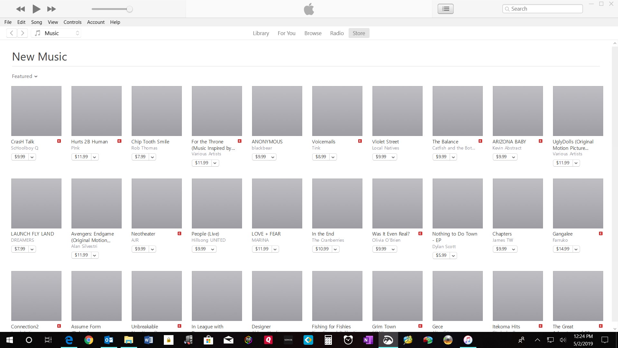
Task: Adjust the volume slider
Action: pos(130,9)
